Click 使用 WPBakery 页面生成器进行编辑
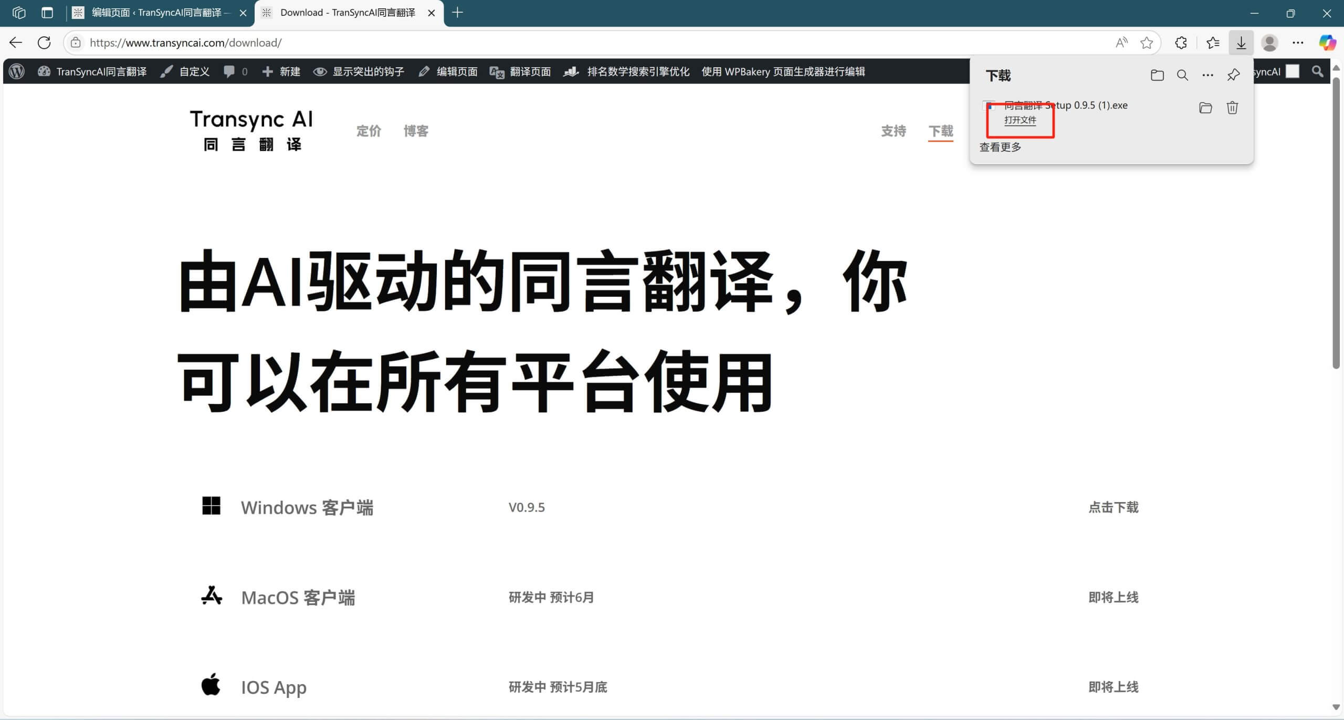Viewport: 1344px width, 720px height. click(x=783, y=71)
